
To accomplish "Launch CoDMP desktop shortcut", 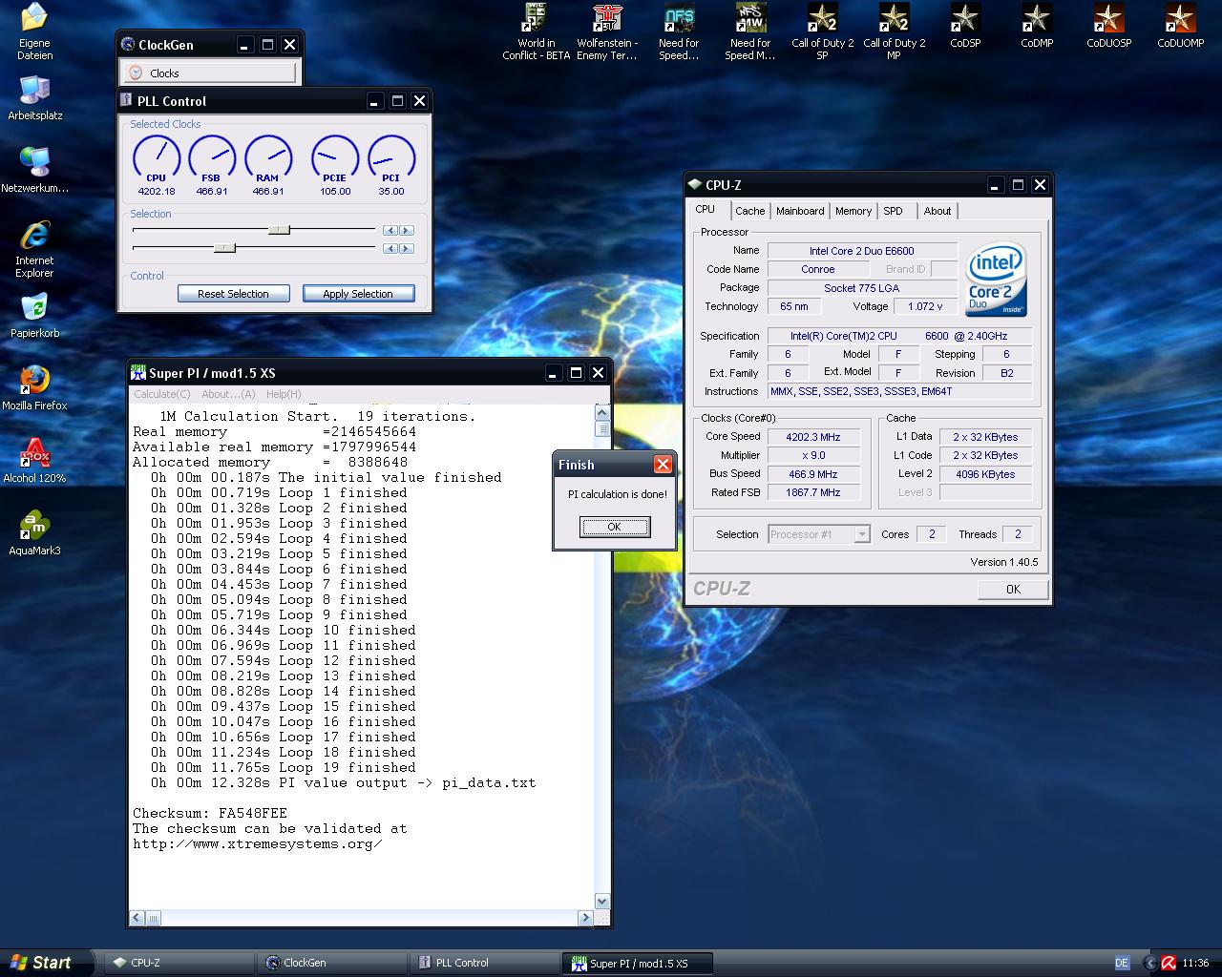I will pyautogui.click(x=1037, y=26).
